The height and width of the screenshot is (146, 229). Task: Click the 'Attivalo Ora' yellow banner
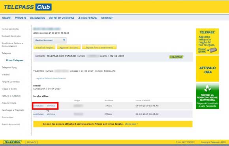[x=207, y=68]
